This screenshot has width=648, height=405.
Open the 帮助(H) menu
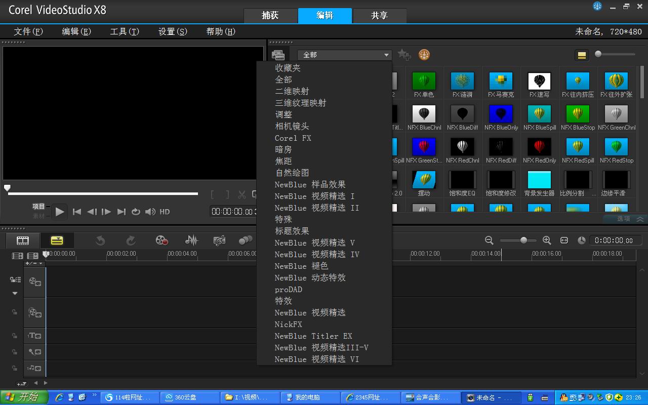221,31
